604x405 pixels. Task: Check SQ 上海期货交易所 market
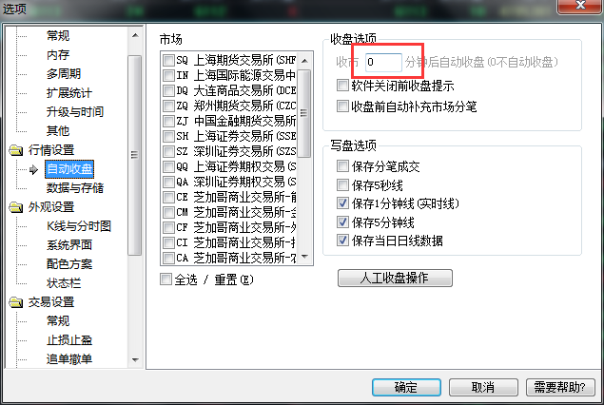168,60
